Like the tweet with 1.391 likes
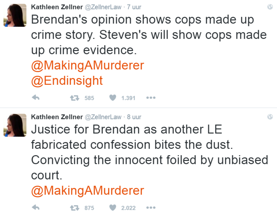The height and width of the screenshot is (217, 277). click(113, 98)
